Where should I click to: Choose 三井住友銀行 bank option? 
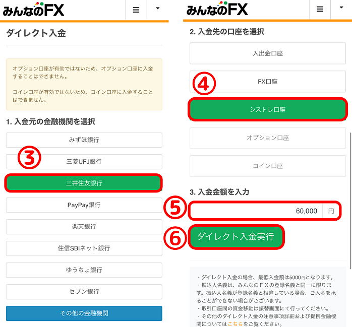point(84,183)
